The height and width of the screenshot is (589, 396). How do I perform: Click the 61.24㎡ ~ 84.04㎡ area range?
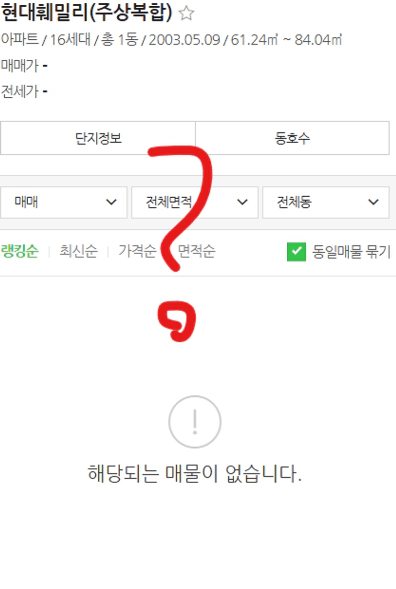click(x=287, y=39)
